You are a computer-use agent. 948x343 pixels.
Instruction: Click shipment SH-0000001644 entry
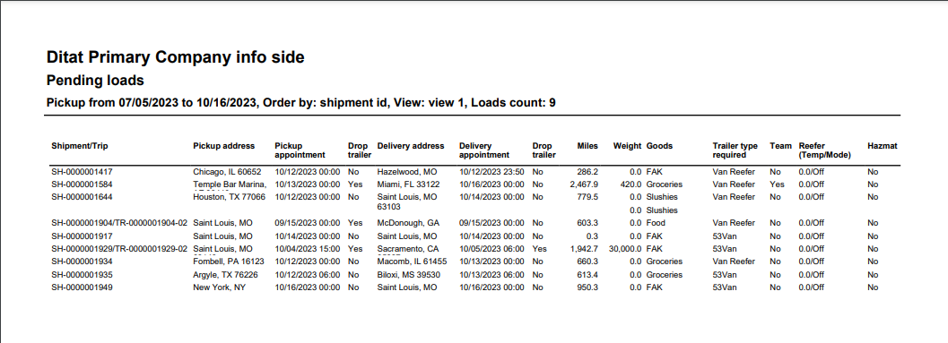[x=82, y=197]
